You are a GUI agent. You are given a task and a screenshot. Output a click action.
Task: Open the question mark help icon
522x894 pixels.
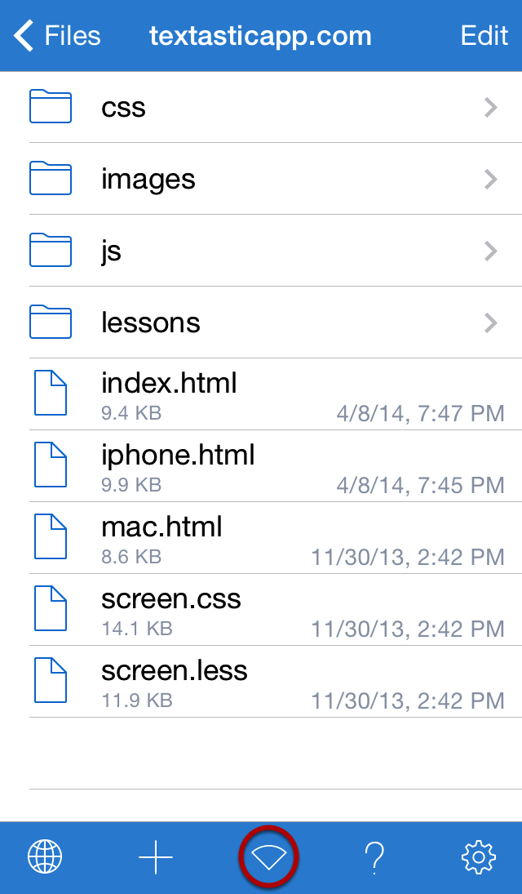pos(374,856)
